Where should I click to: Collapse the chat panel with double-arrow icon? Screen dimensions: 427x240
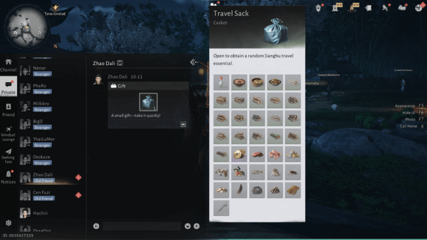(194, 62)
